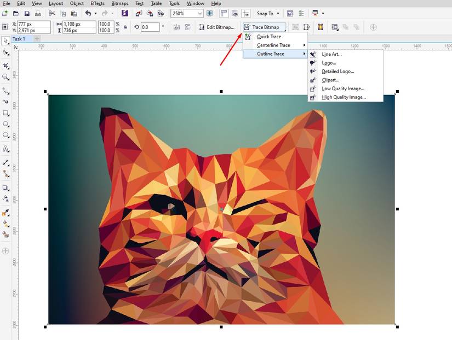
Task: Cut the selection using the scissors icon
Action: pos(52,13)
